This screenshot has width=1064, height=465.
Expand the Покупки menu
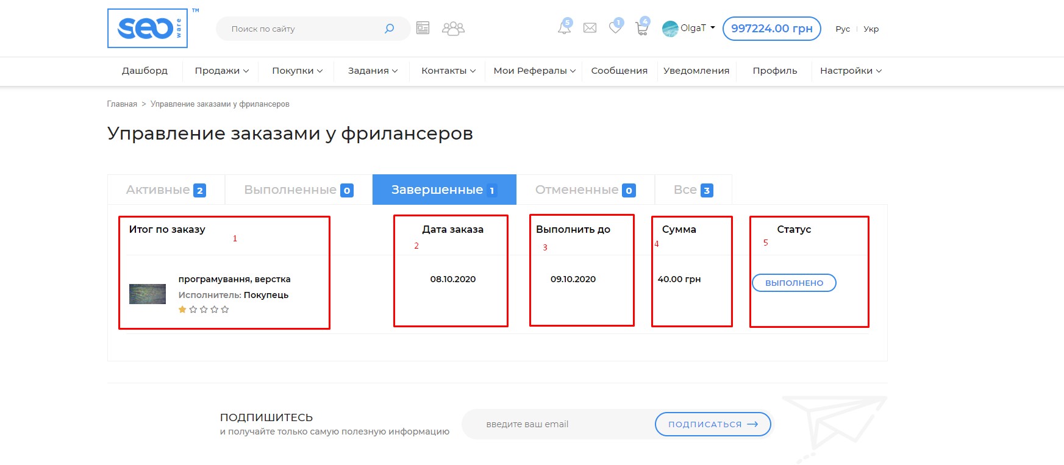tap(297, 71)
